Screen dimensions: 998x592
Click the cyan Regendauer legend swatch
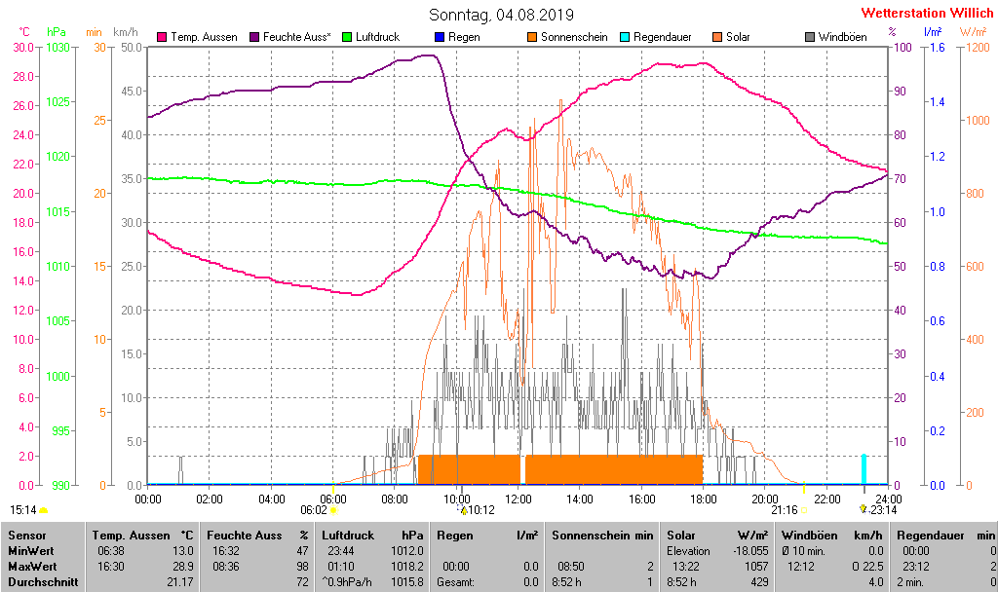pyautogui.click(x=625, y=37)
